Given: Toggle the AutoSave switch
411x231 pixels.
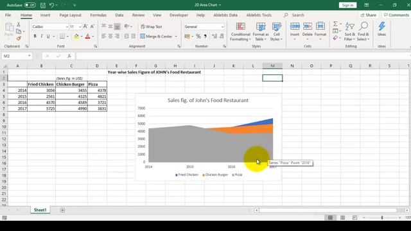Looking at the screenshot, I should [x=30, y=5].
